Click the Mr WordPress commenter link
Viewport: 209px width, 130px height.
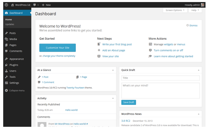[62, 124]
